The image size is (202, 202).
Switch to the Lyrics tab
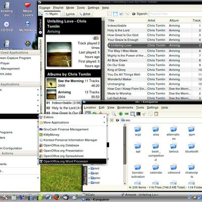click(x=69, y=14)
